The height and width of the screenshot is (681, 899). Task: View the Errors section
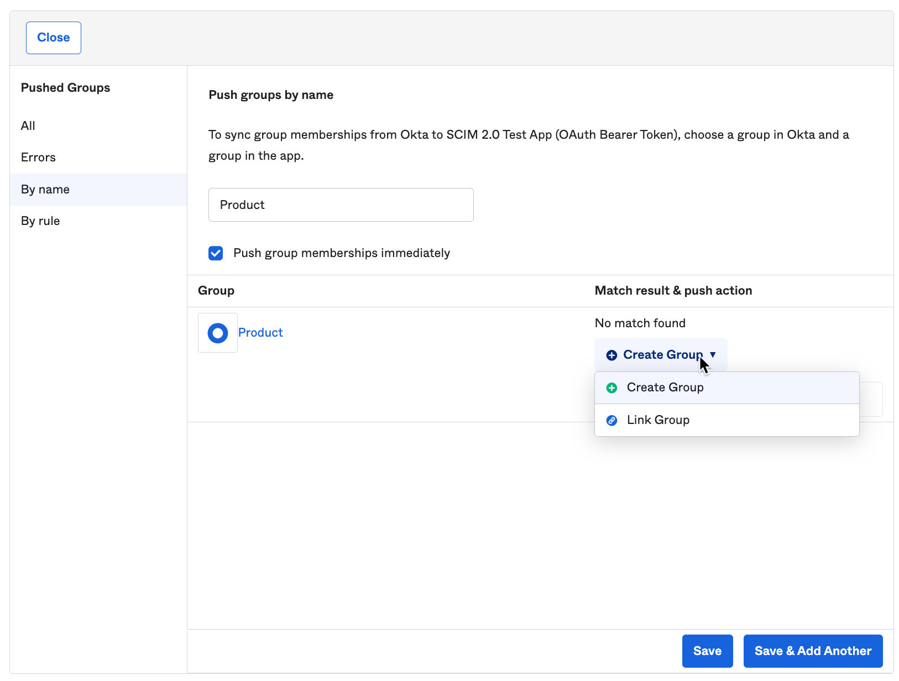coord(38,157)
